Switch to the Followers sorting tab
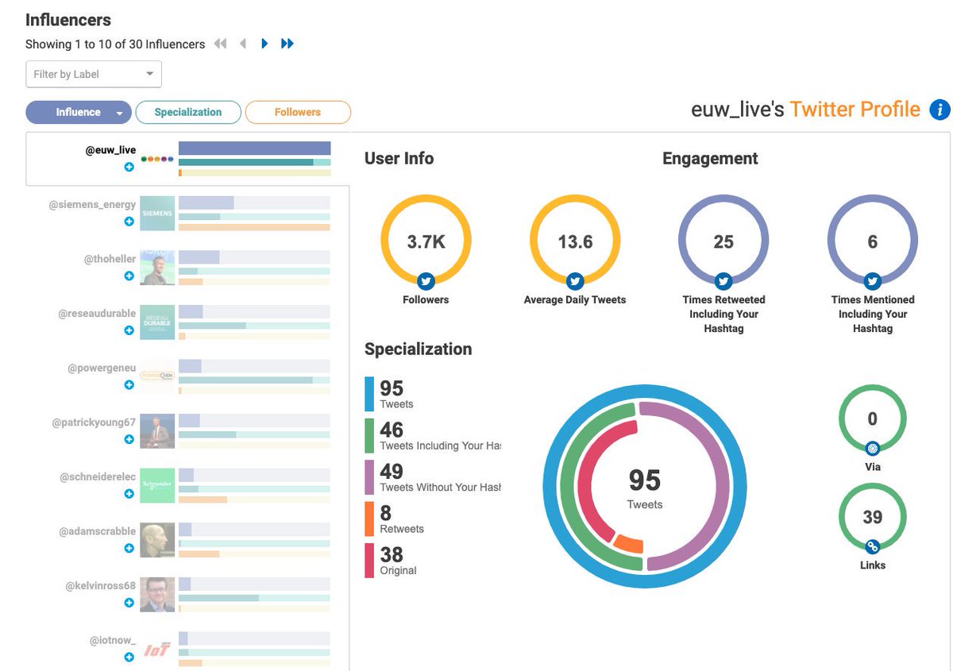 [x=298, y=112]
